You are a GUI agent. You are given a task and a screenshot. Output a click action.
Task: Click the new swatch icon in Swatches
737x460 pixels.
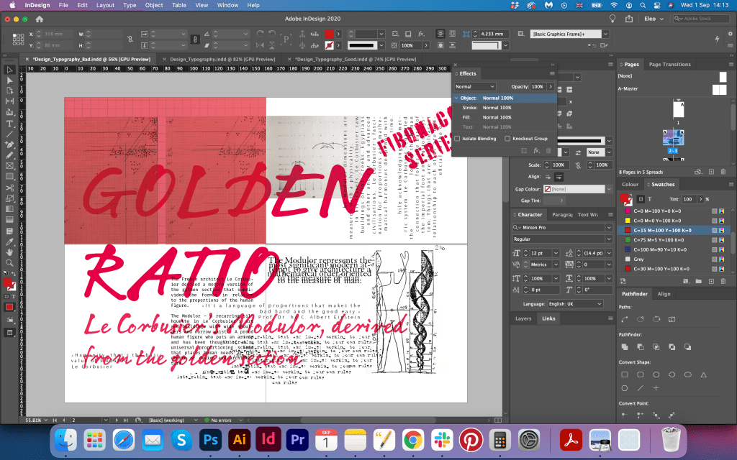tap(710, 280)
